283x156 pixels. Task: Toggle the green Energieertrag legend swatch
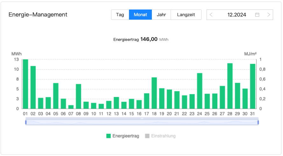(x=109, y=136)
